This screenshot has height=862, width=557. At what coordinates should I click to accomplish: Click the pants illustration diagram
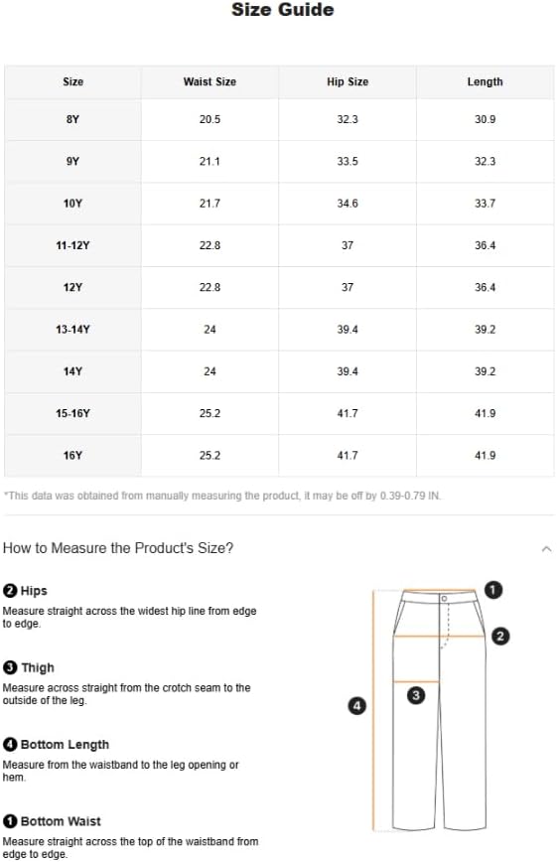[439, 709]
